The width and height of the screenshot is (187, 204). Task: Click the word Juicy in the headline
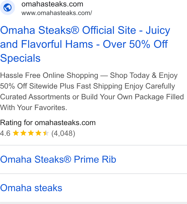[x=158, y=31]
